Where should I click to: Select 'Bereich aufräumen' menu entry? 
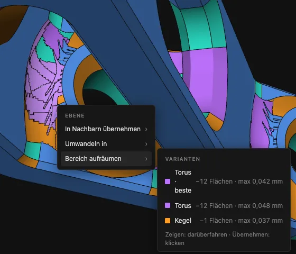[106, 159]
